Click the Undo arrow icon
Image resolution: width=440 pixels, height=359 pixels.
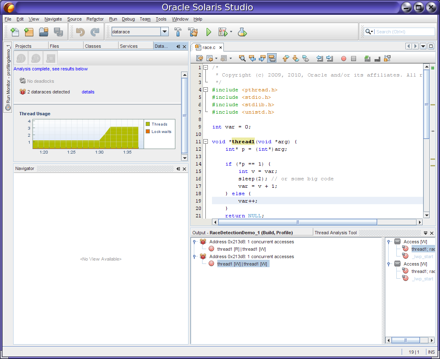pyautogui.click(x=80, y=32)
